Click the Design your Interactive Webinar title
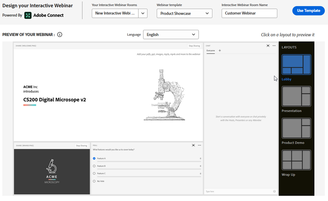328x201 pixels. [x=38, y=5]
